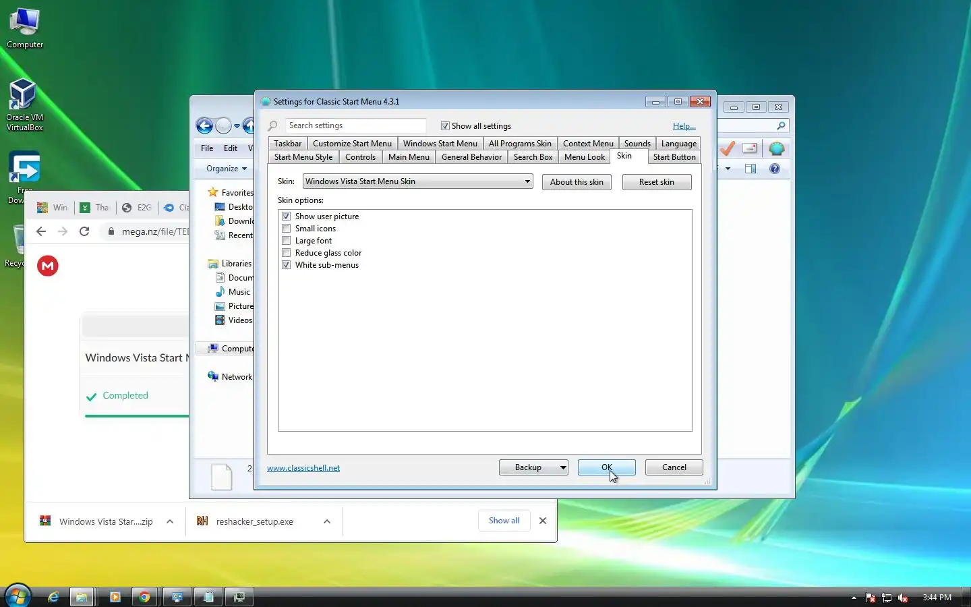
Task: Click the reshacker_setup.exe download item
Action: (x=255, y=521)
